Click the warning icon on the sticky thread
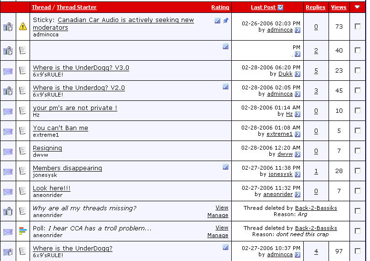This screenshot has width=370, height=261. tap(22, 27)
